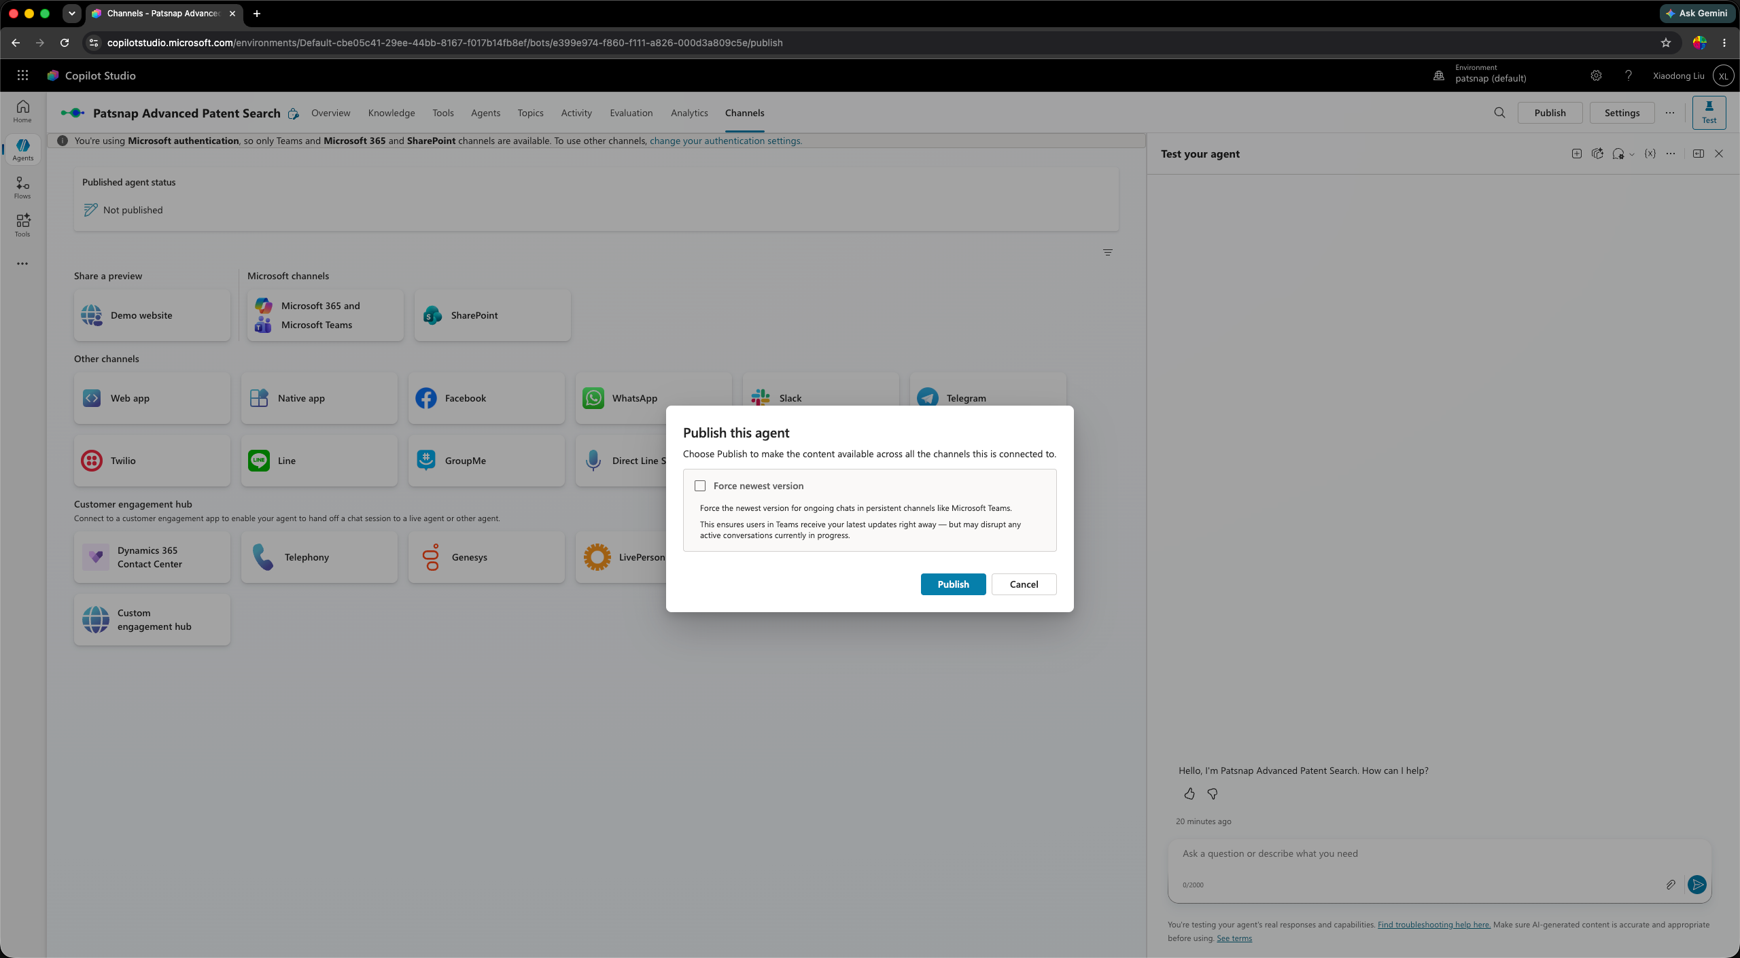Viewport: 1740px width, 958px height.
Task: Open the Demo website channel
Action: coord(152,315)
